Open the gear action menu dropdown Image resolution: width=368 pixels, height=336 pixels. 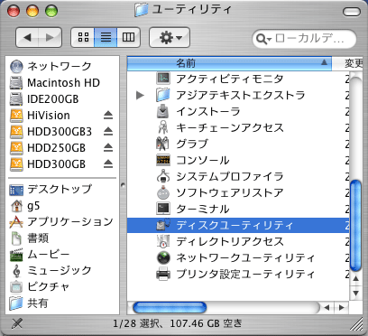coord(170,37)
